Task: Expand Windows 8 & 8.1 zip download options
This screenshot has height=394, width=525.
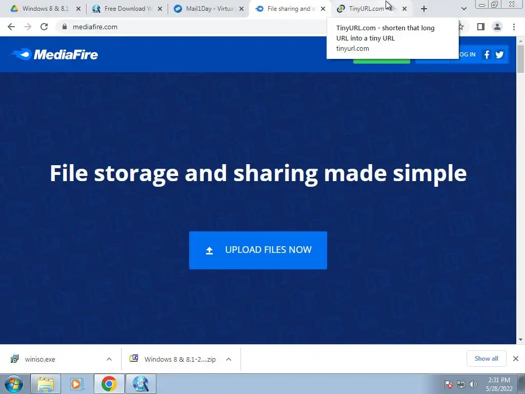Action: pyautogui.click(x=229, y=359)
